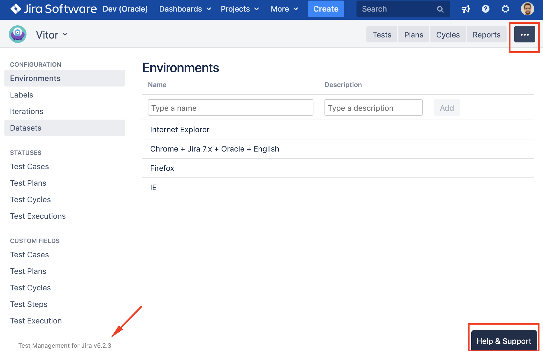Viewport: 543px width, 351px height.
Task: Open the More dropdown in navbar
Action: pyautogui.click(x=284, y=9)
